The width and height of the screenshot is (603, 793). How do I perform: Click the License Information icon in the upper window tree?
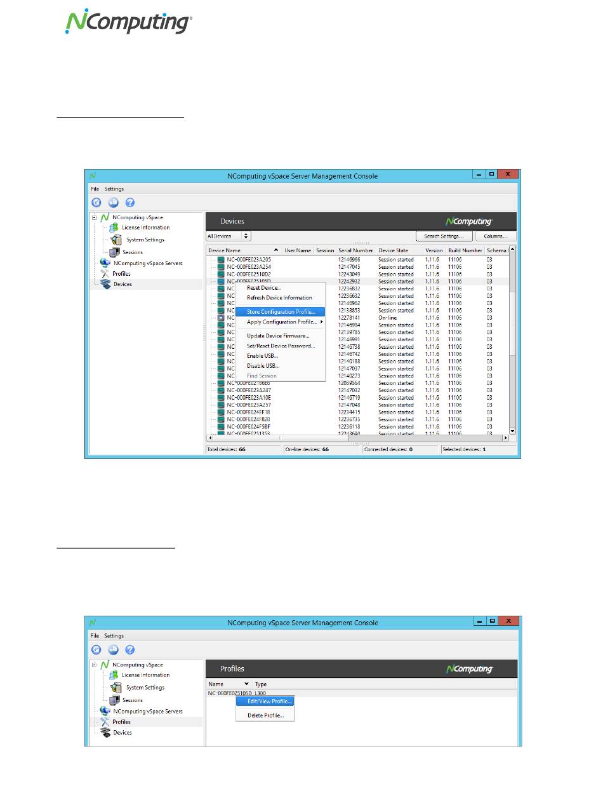(114, 227)
